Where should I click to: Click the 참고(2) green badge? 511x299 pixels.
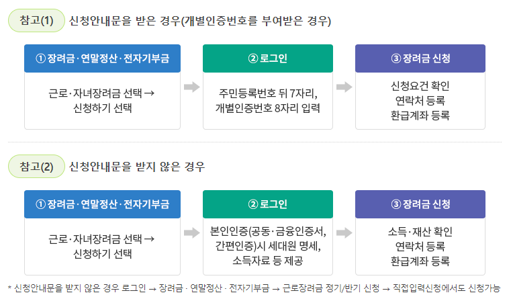pos(36,166)
